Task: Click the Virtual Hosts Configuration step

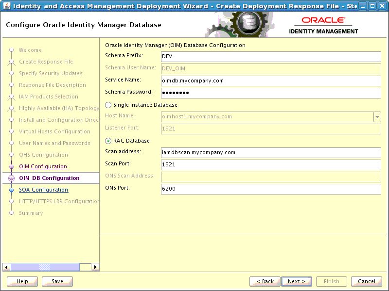Action: point(54,131)
